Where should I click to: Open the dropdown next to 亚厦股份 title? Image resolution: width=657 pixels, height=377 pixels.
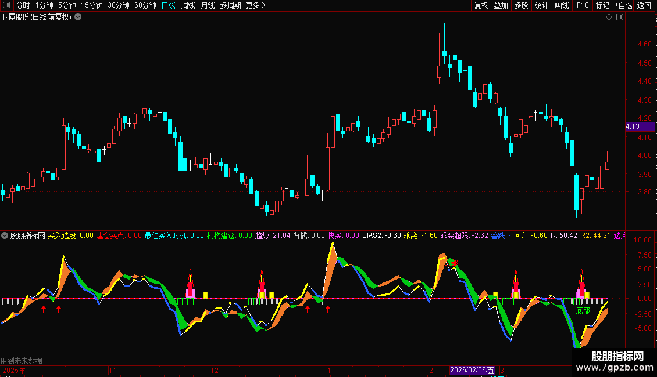click(78, 17)
